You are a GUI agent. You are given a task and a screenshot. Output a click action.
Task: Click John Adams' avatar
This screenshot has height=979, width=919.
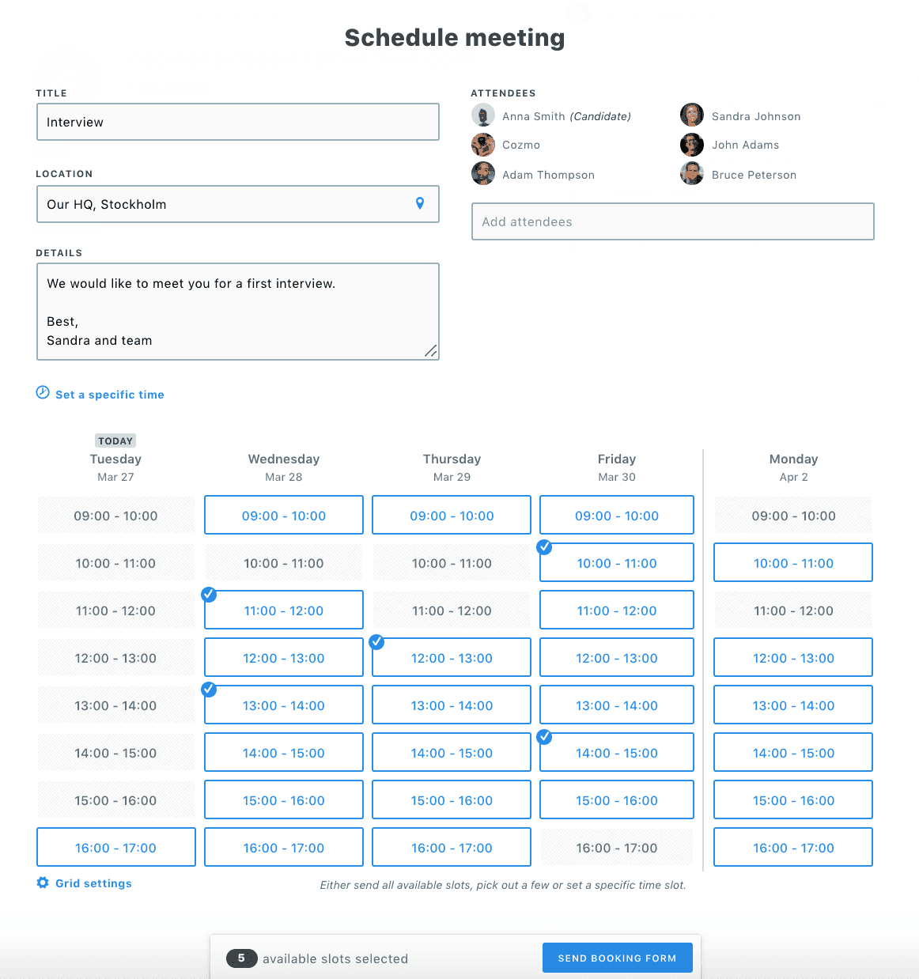[x=692, y=145]
